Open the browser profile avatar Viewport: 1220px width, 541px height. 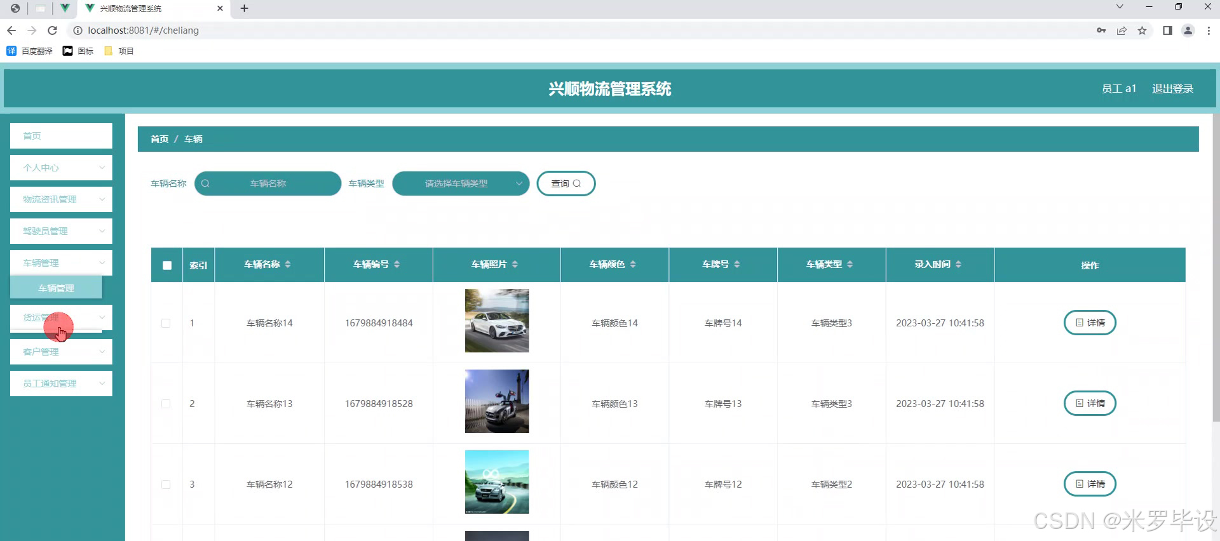[1188, 30]
